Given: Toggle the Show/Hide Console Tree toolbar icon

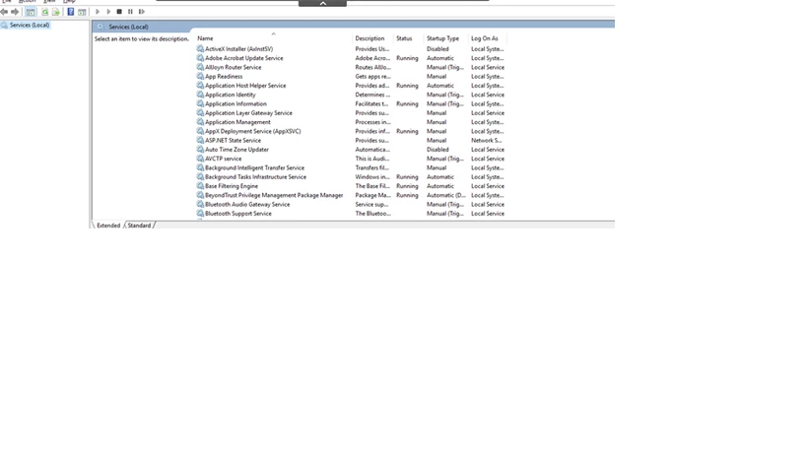Looking at the screenshot, I should pyautogui.click(x=31, y=11).
